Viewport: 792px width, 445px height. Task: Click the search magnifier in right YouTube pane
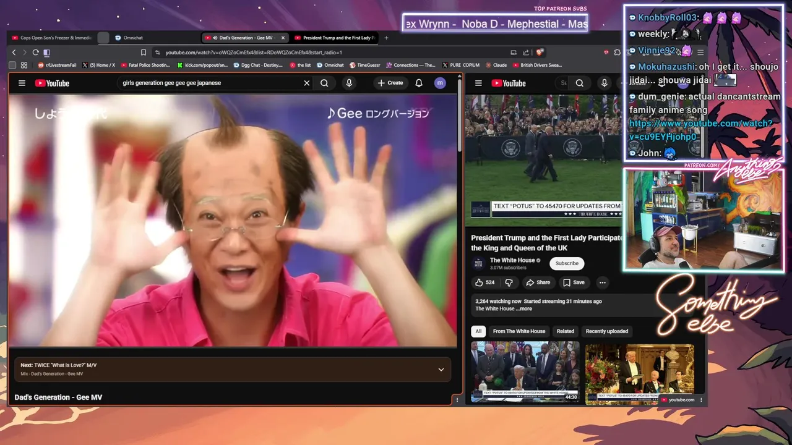click(x=580, y=83)
